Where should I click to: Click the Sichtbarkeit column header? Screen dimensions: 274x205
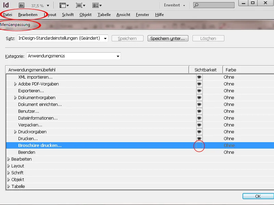tap(206, 70)
